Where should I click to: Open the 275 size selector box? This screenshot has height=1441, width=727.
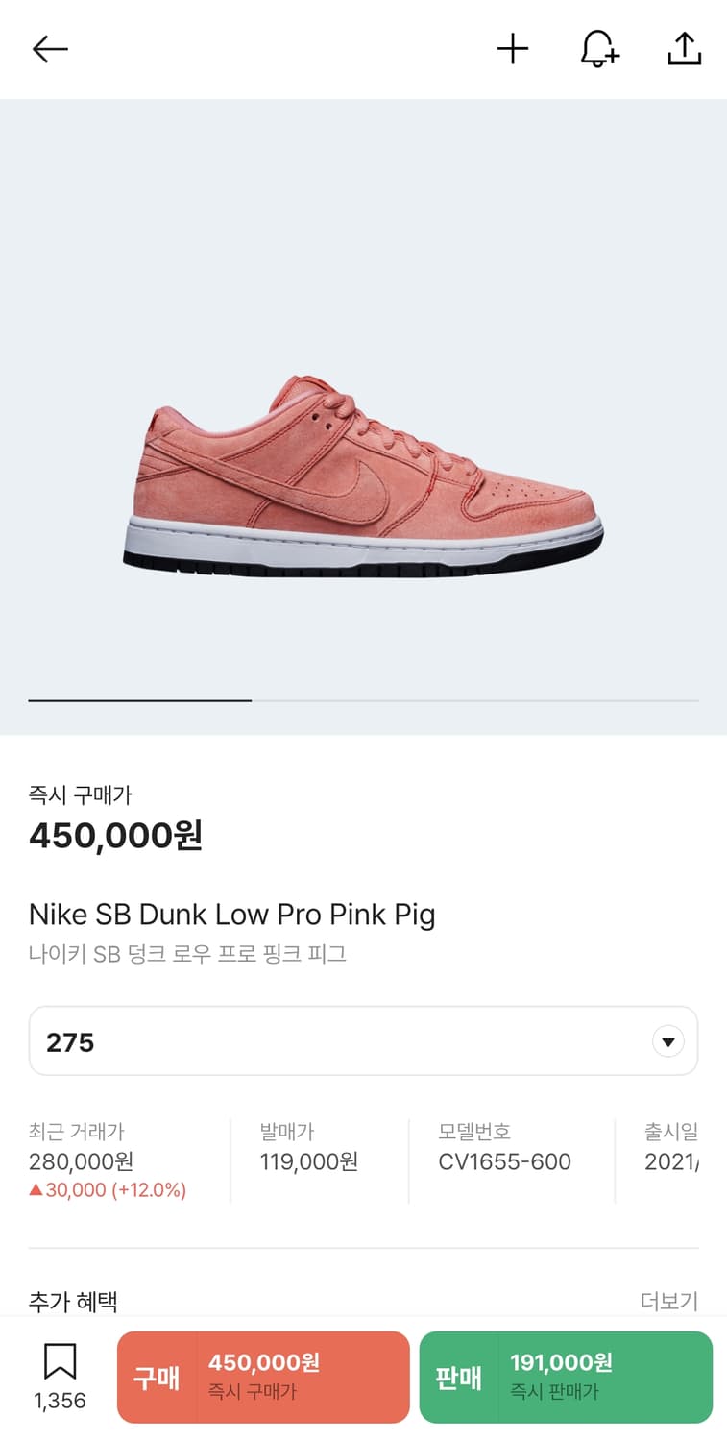tap(336, 1041)
